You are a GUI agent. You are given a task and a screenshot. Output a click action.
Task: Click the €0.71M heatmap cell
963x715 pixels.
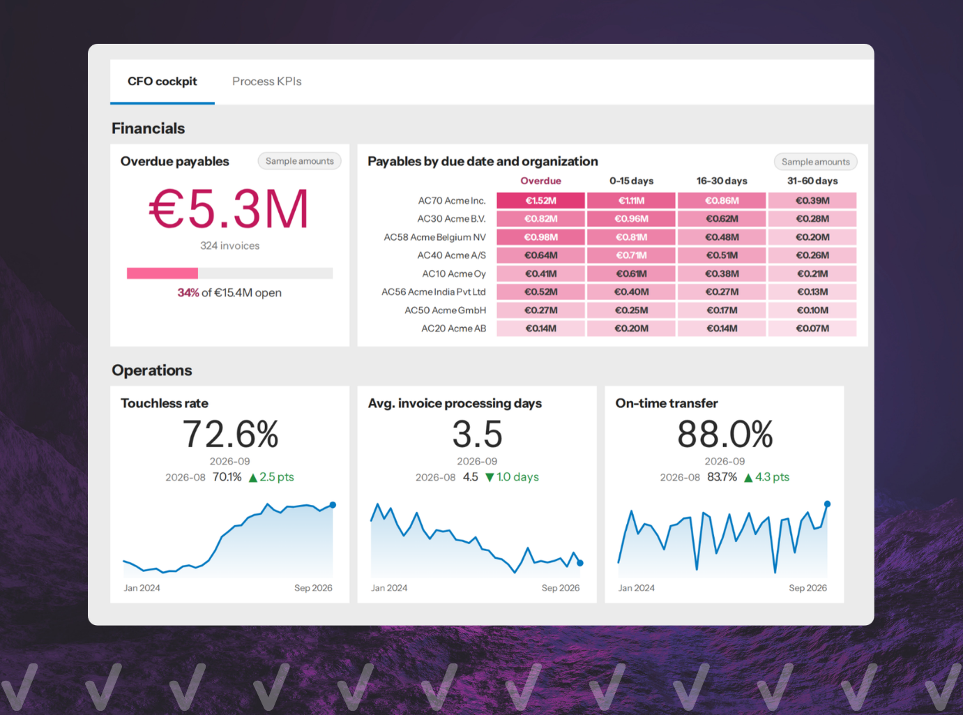tap(631, 255)
